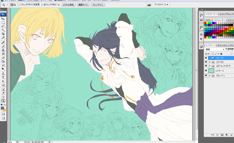Select the Path Selection tool

click(3, 81)
